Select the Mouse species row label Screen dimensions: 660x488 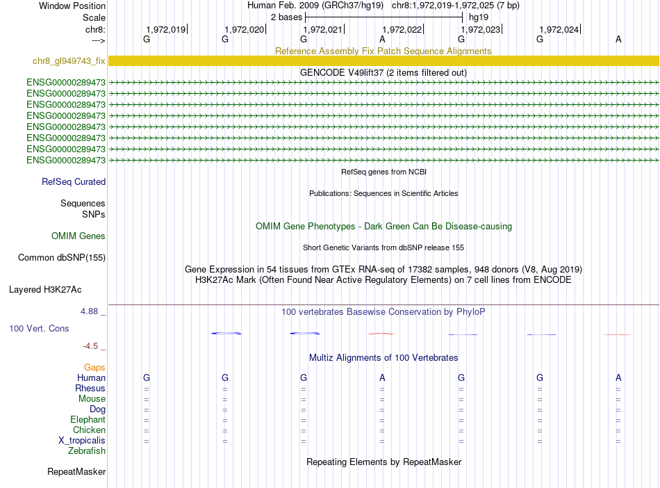pyautogui.click(x=92, y=399)
